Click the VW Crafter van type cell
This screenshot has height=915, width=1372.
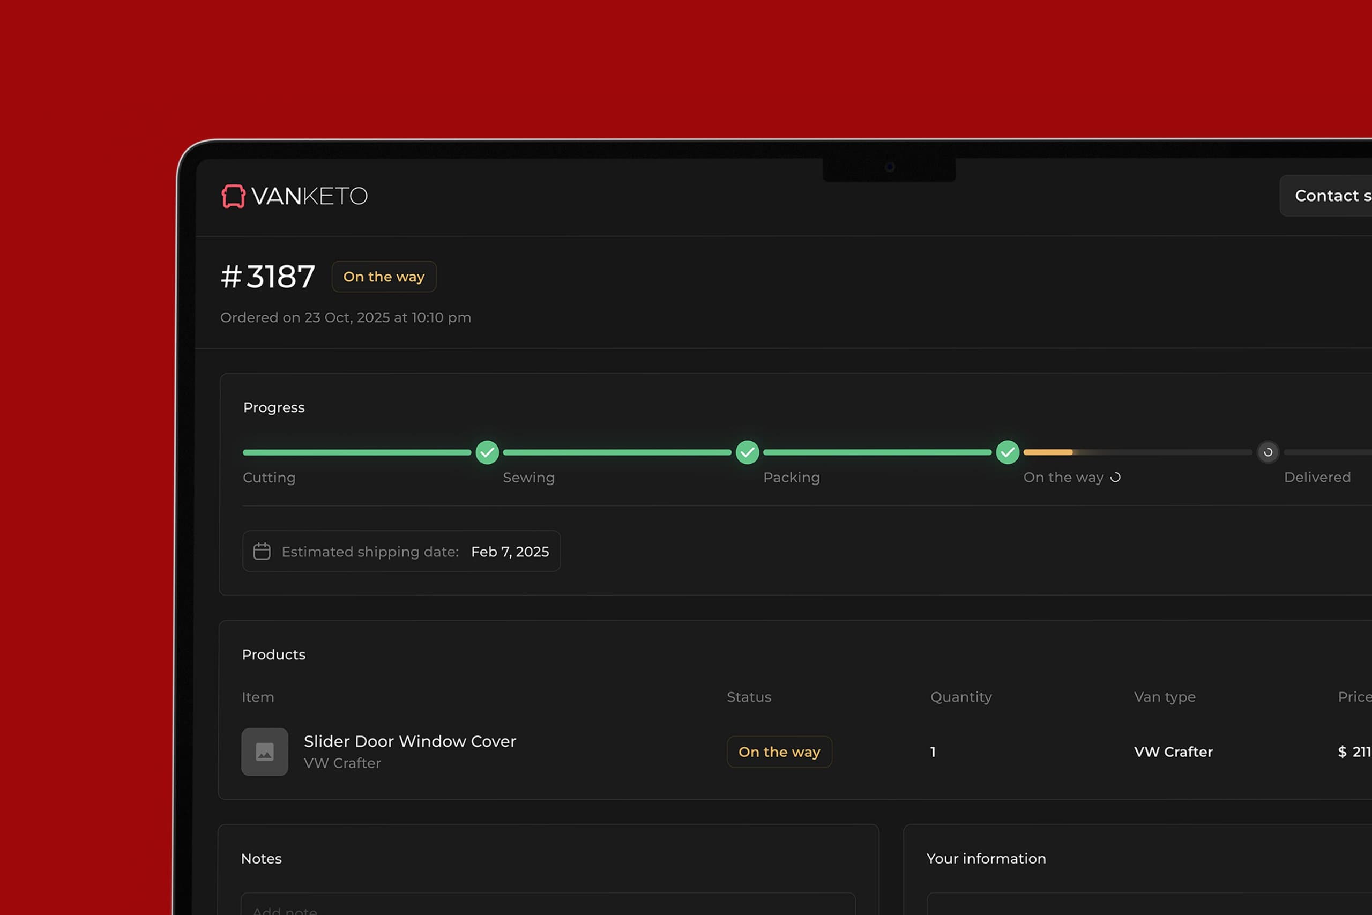1173,752
